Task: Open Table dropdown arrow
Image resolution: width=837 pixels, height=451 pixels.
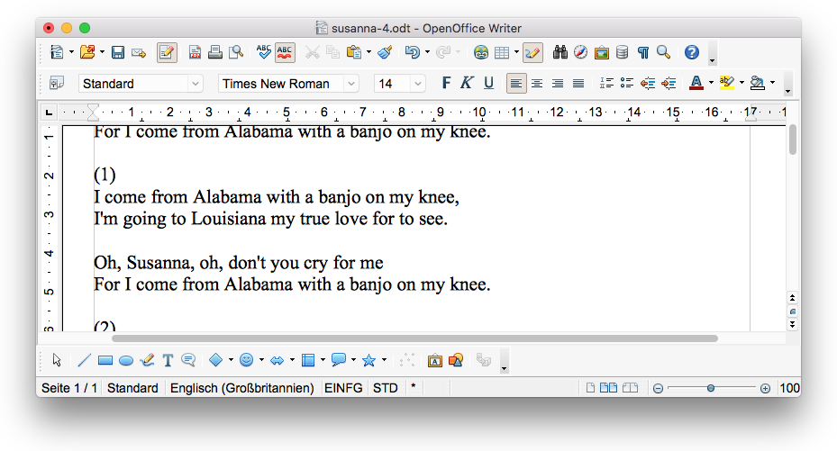Action: (516, 52)
